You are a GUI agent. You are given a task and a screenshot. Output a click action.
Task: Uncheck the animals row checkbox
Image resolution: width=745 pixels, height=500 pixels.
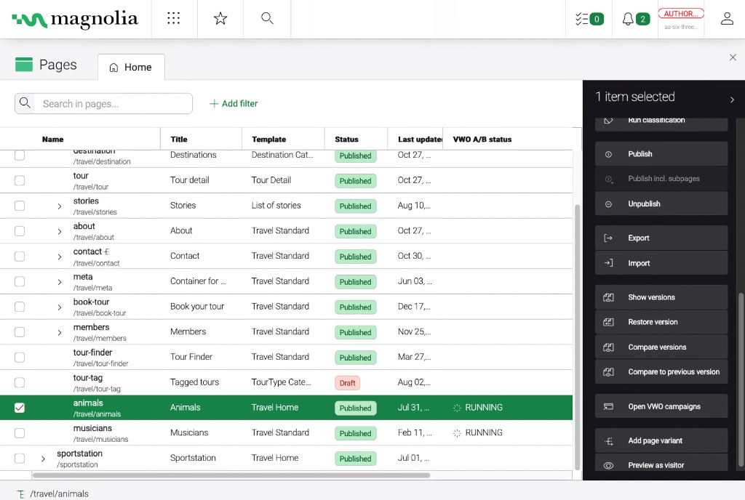(20, 408)
